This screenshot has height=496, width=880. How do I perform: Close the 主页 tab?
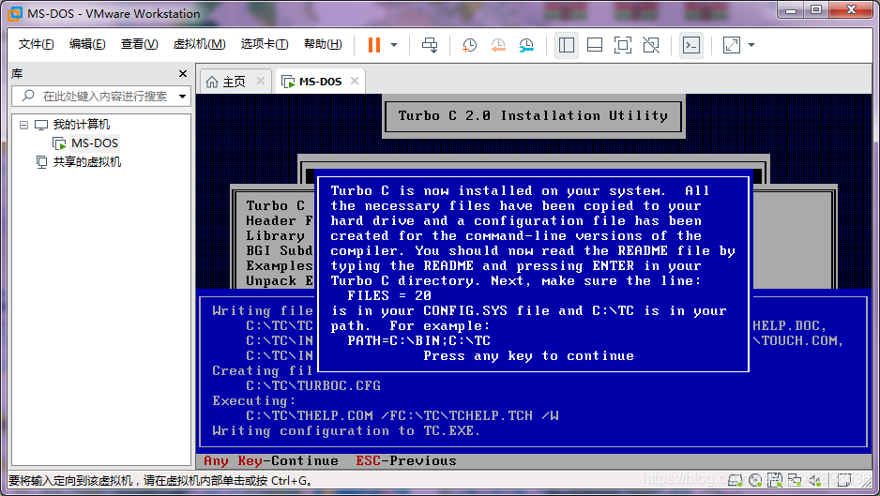(x=261, y=81)
